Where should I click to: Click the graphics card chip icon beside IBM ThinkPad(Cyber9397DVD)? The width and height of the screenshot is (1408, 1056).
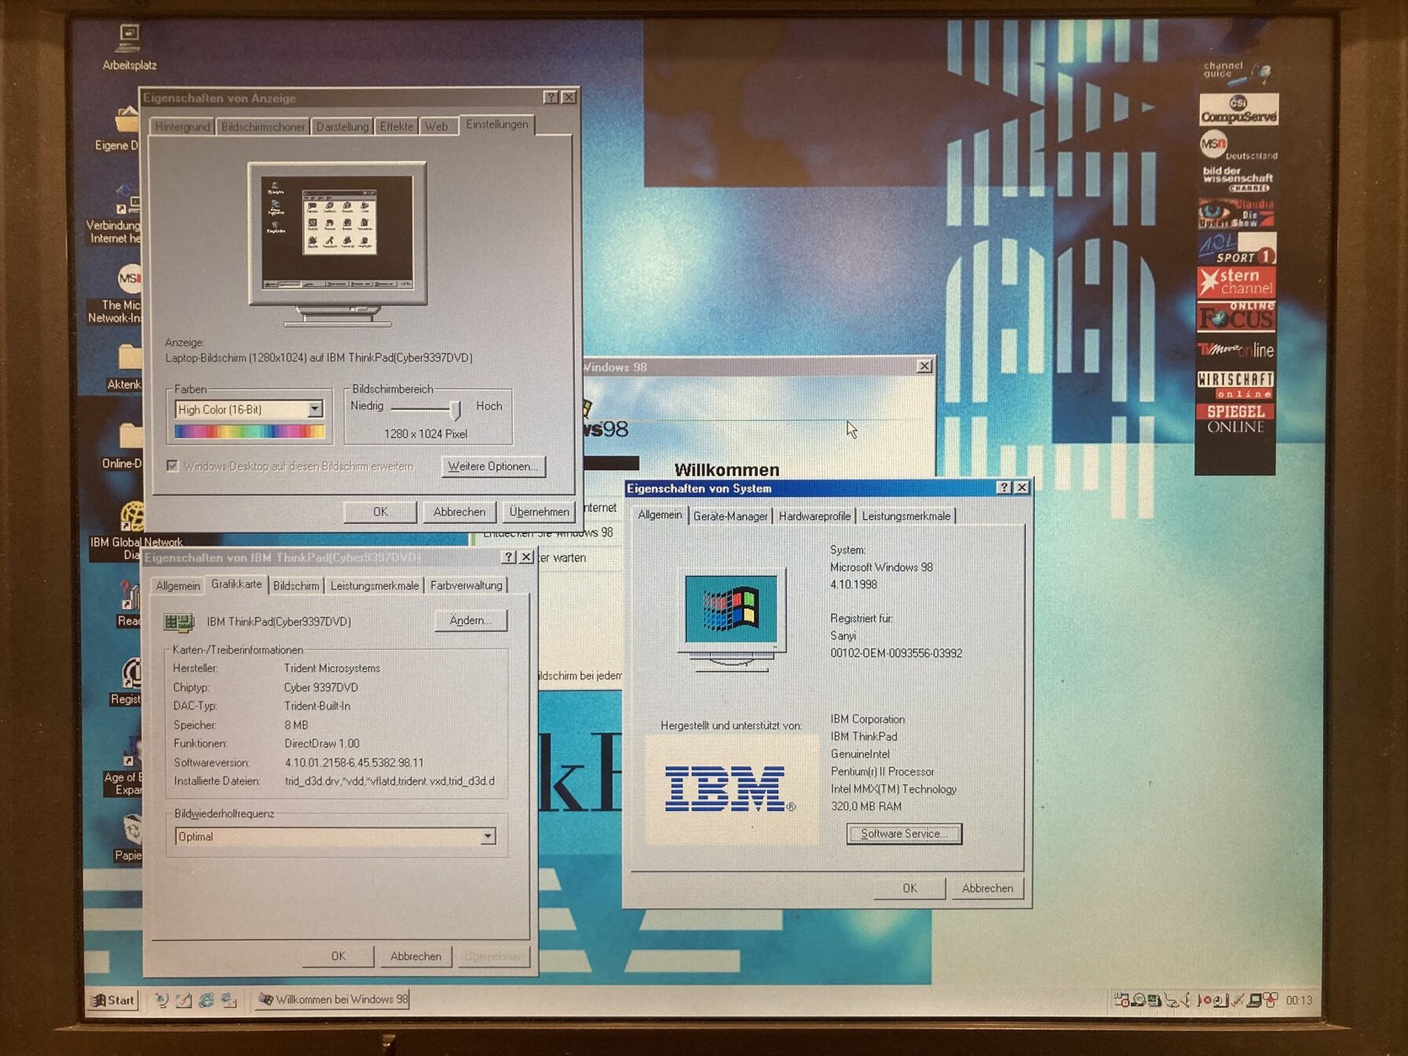click(x=179, y=622)
